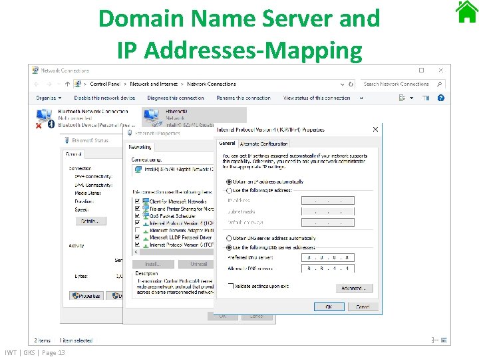Click shield icon on the Properties button

click(75, 296)
